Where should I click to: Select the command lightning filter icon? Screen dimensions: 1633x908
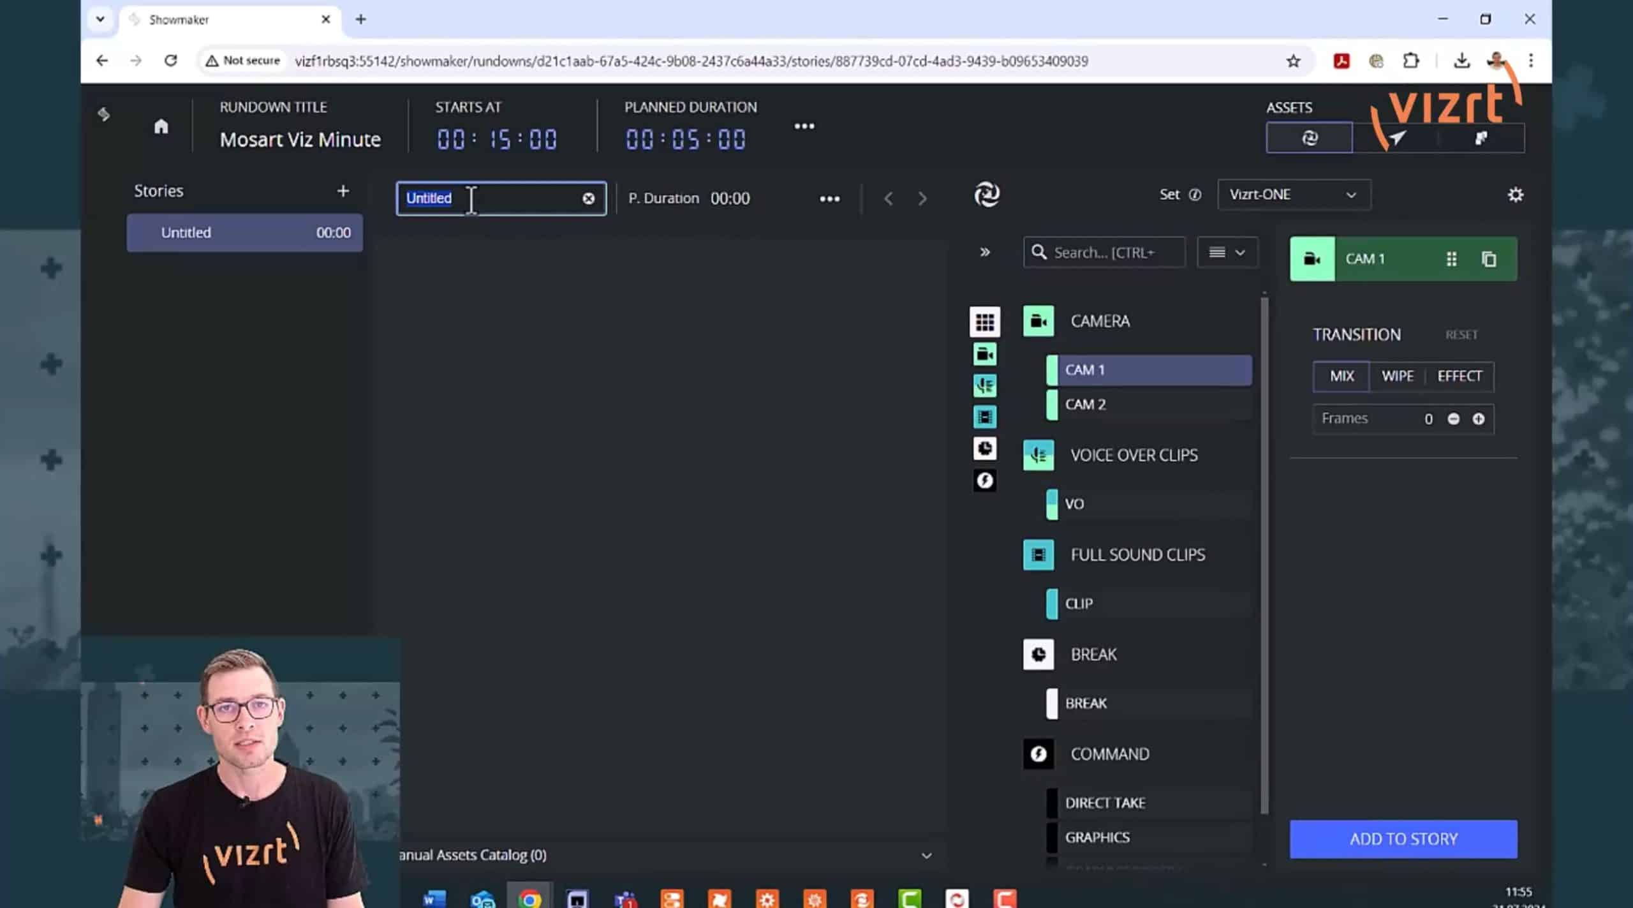point(985,480)
